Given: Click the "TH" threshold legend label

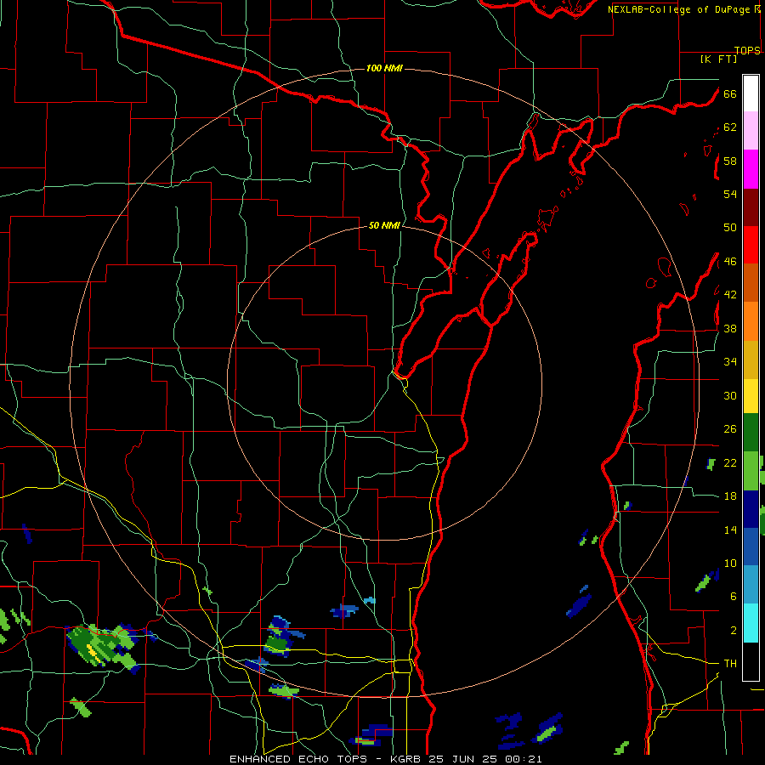Looking at the screenshot, I should [x=730, y=664].
